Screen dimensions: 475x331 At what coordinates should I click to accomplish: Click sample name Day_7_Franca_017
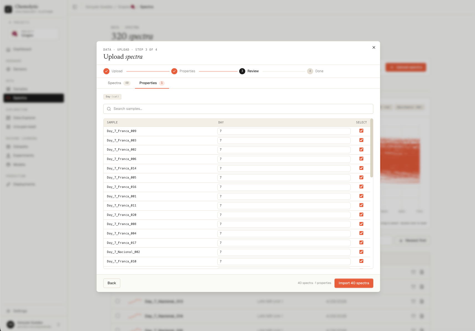tap(122, 243)
